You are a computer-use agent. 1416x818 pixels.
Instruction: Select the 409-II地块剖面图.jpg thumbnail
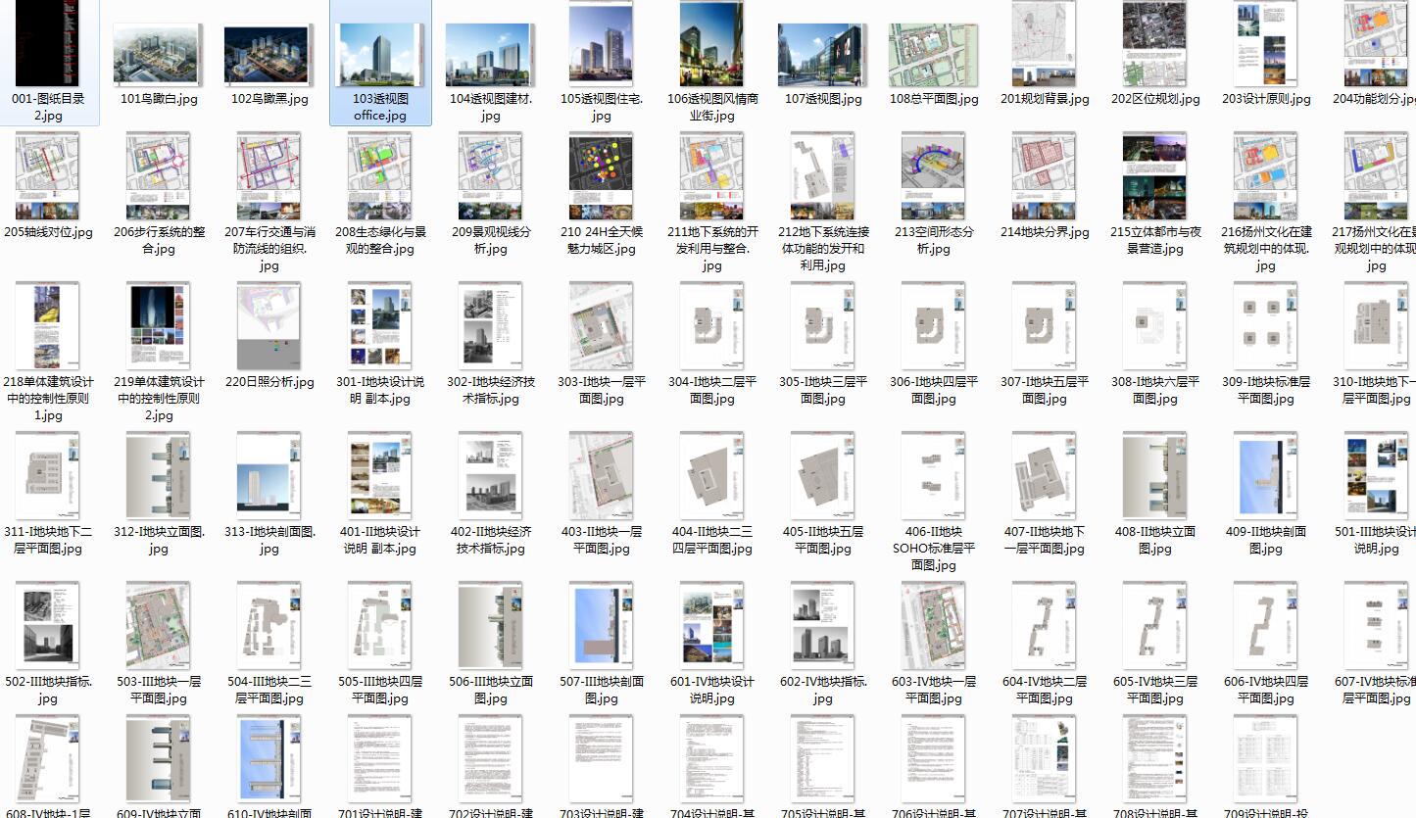point(1266,477)
